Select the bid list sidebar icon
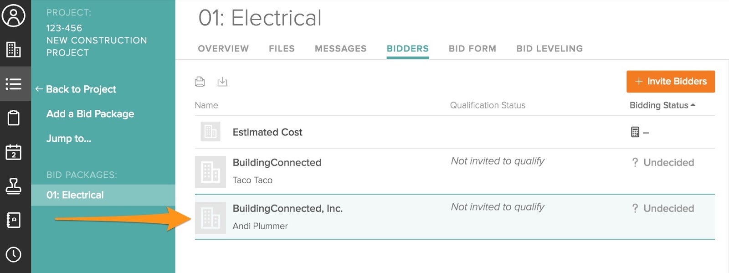This screenshot has width=729, height=273. coord(14,84)
